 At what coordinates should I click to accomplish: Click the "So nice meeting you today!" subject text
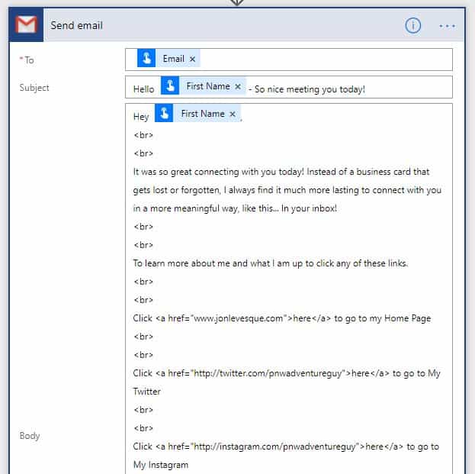tap(309, 89)
